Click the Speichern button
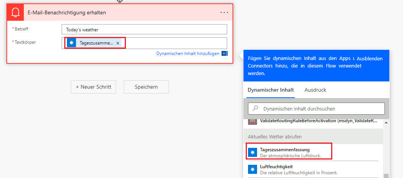This screenshot has height=178, width=403. coord(146,87)
